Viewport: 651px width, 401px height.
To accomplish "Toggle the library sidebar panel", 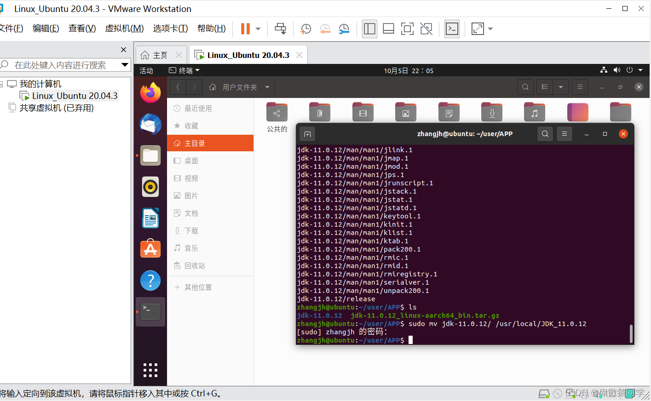I will pos(369,29).
